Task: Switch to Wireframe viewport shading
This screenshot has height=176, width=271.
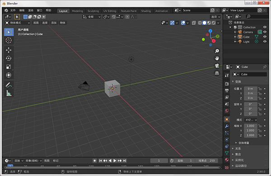Action: tap(200, 23)
